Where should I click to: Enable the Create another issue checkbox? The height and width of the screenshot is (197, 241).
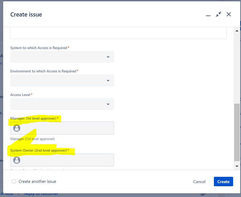coord(13,182)
